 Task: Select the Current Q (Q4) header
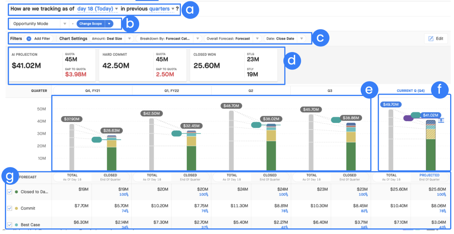[x=411, y=91]
